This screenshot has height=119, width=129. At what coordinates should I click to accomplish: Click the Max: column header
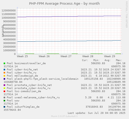119,60
